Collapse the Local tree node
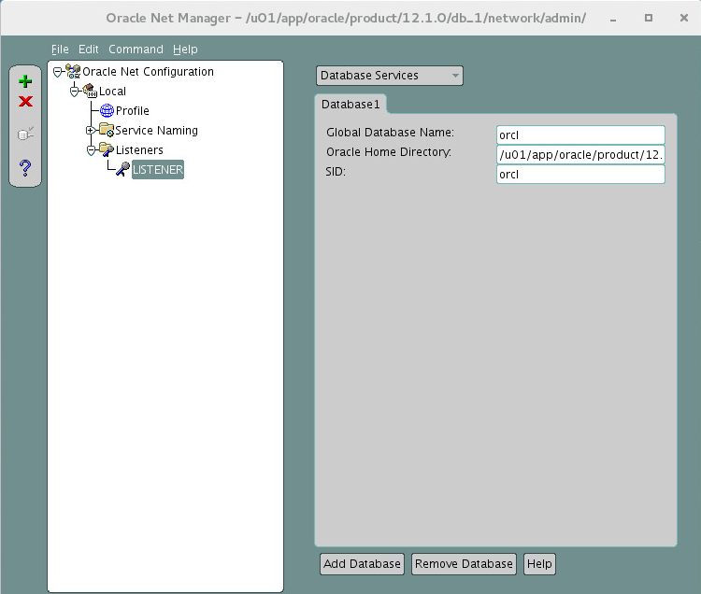The height and width of the screenshot is (594, 701). [x=74, y=92]
